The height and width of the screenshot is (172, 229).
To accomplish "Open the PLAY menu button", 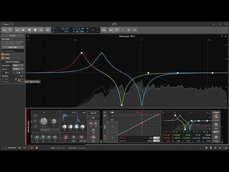I will (x=17, y=30).
